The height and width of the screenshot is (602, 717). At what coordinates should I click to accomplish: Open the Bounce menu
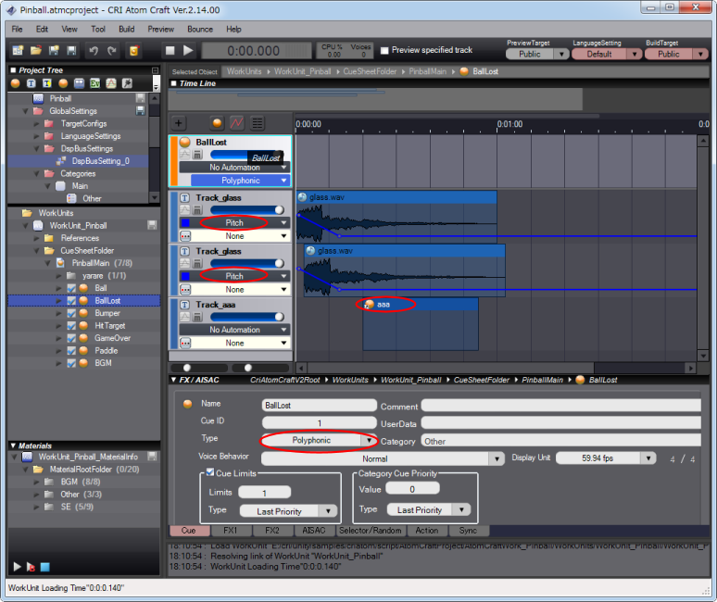[199, 29]
